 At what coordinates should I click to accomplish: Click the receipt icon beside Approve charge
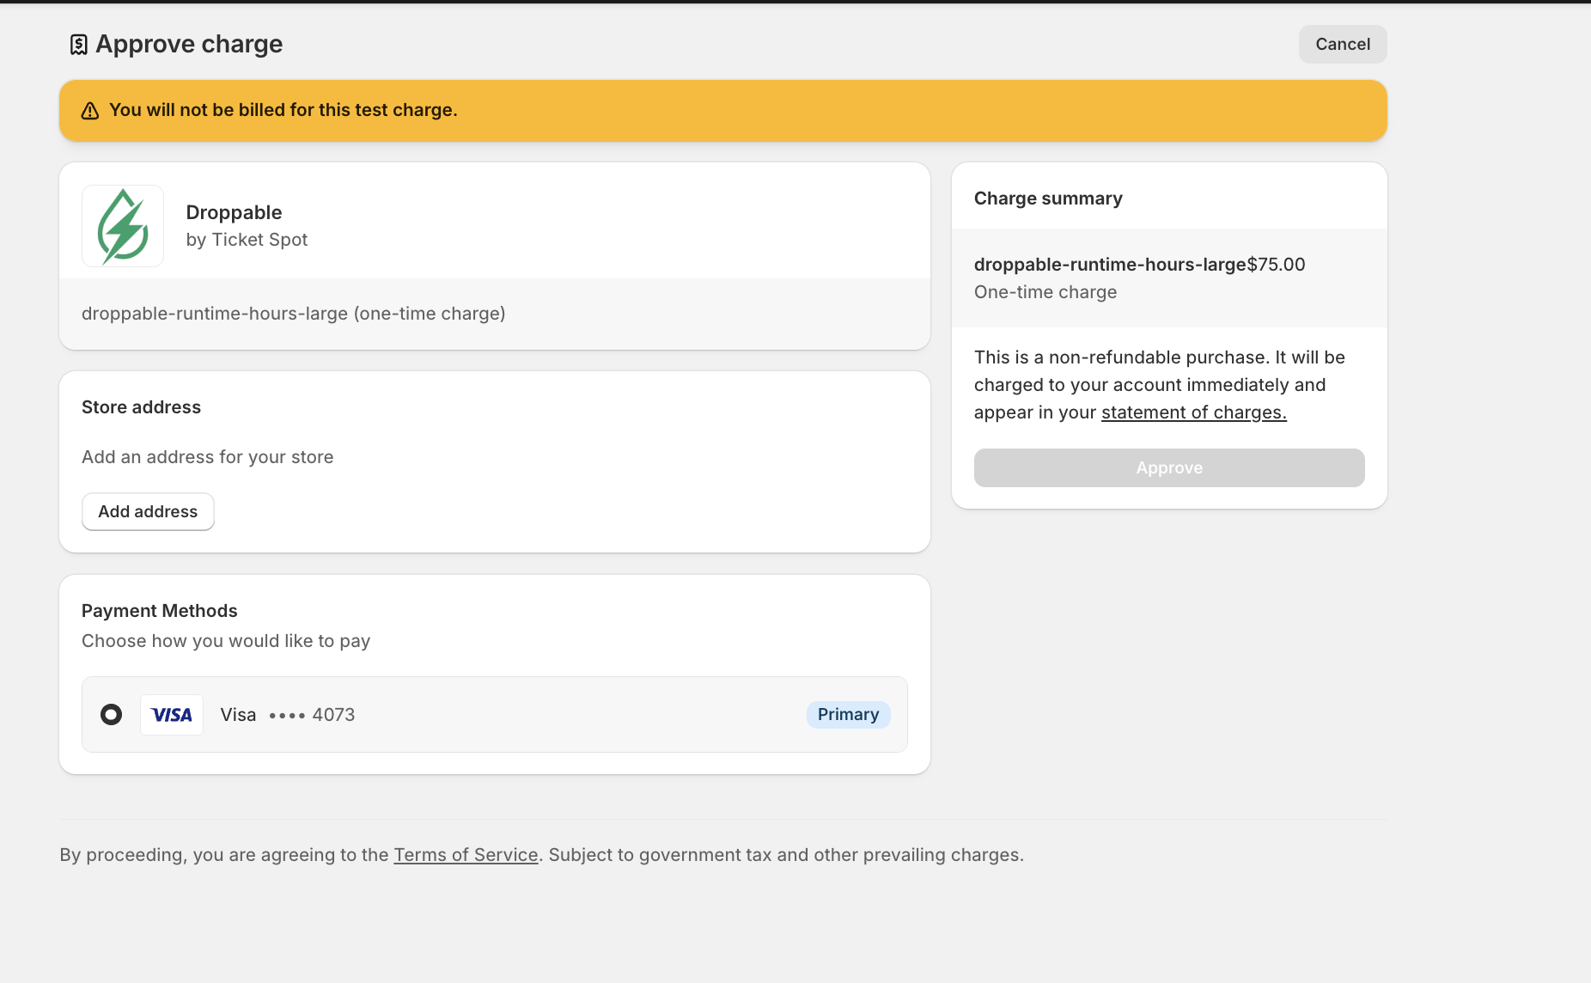tap(78, 45)
